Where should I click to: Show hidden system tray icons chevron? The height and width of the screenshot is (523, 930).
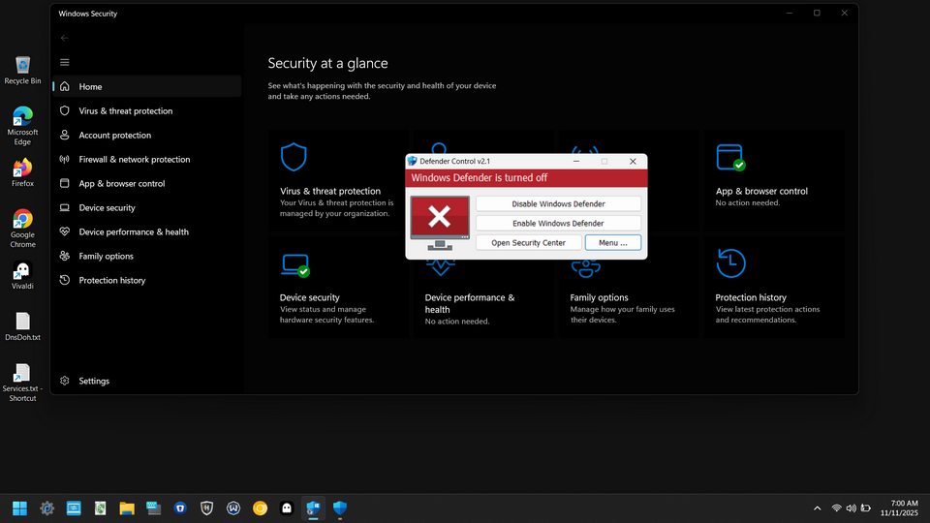click(818, 508)
